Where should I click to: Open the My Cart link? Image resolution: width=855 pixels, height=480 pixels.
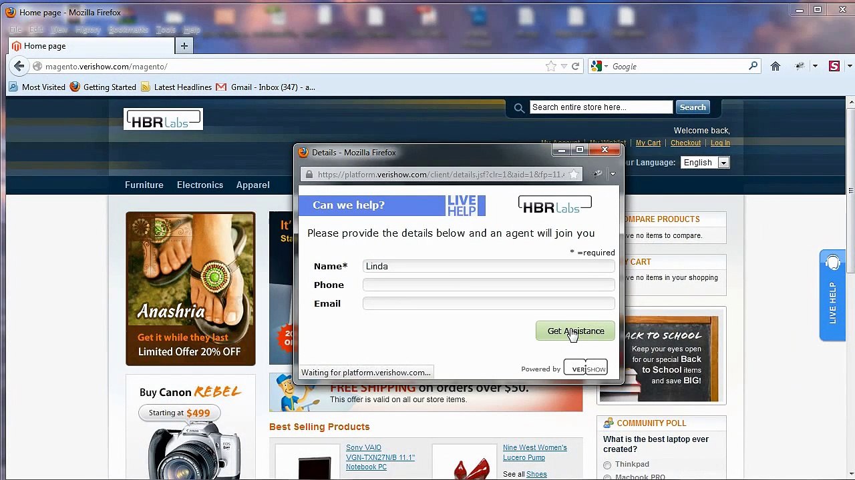click(648, 143)
